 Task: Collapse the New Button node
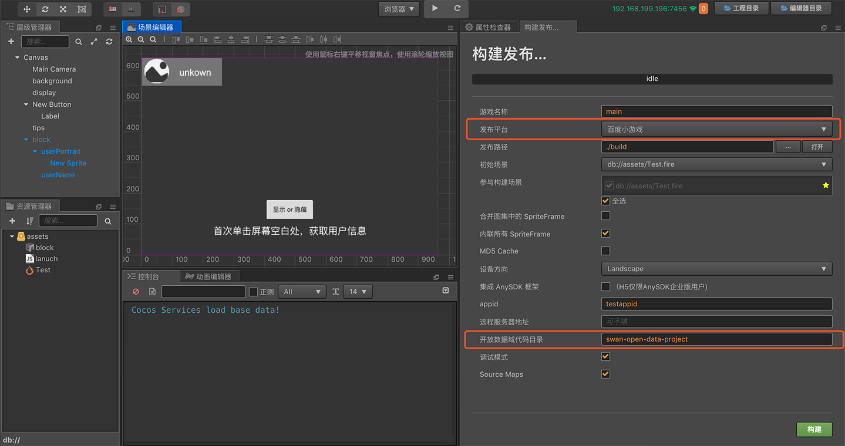tap(26, 104)
